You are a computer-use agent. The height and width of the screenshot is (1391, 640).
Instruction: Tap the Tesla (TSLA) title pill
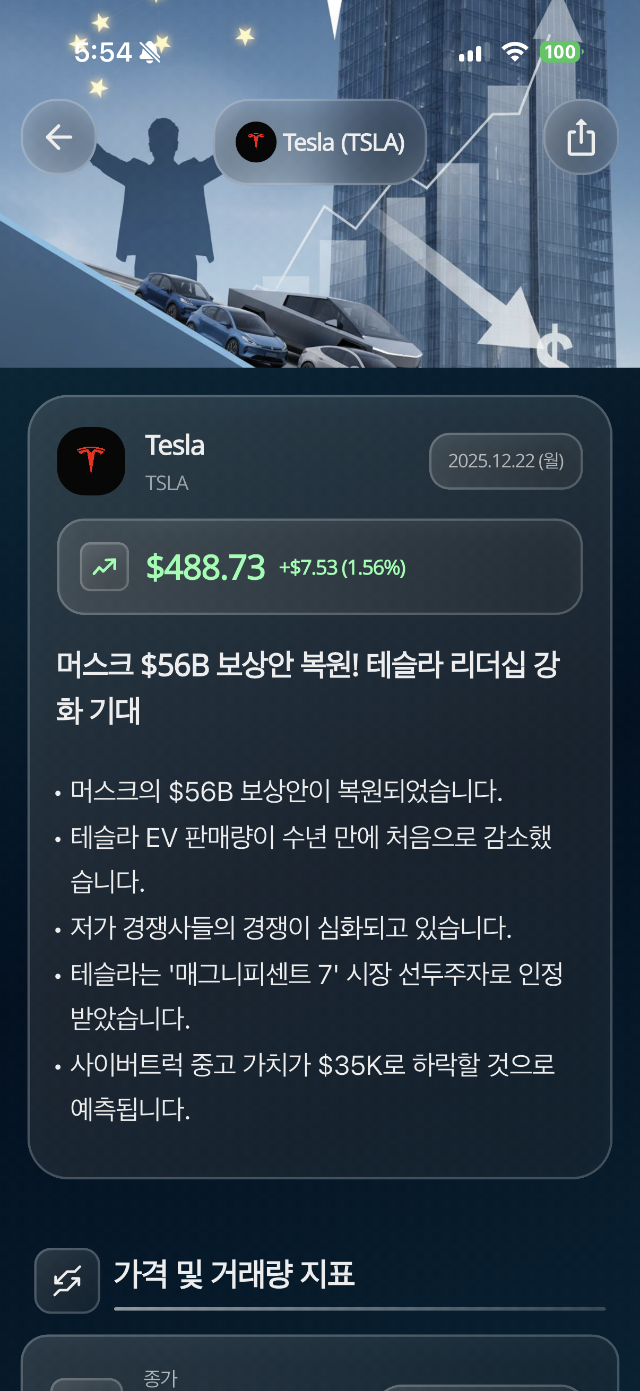point(321,142)
